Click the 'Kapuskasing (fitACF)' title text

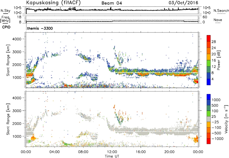53,3
